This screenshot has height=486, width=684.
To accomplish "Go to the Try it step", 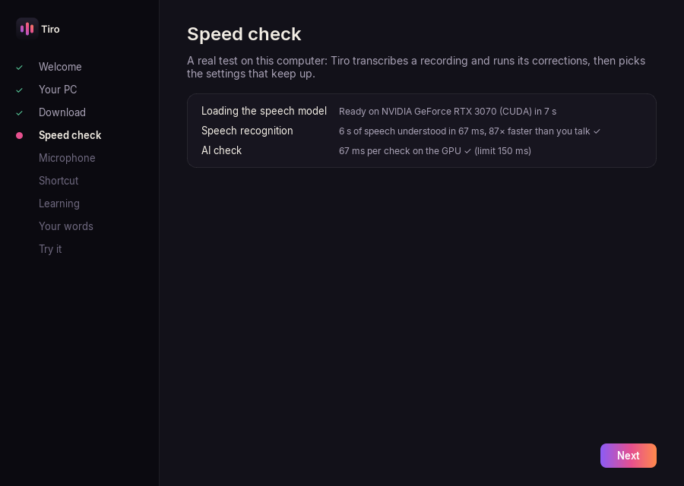I will pos(50,249).
